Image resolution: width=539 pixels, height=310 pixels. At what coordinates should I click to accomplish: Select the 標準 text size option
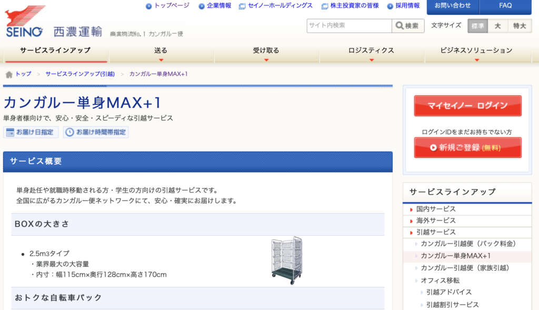478,26
